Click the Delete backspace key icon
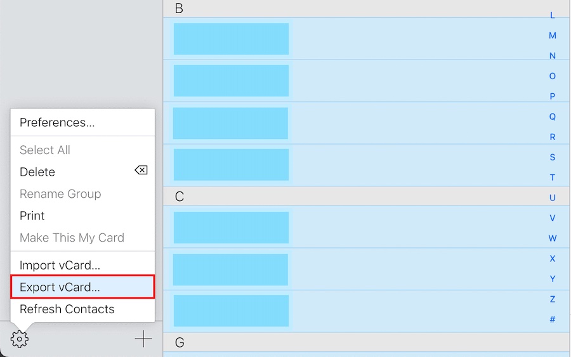This screenshot has width=571, height=357. [141, 171]
